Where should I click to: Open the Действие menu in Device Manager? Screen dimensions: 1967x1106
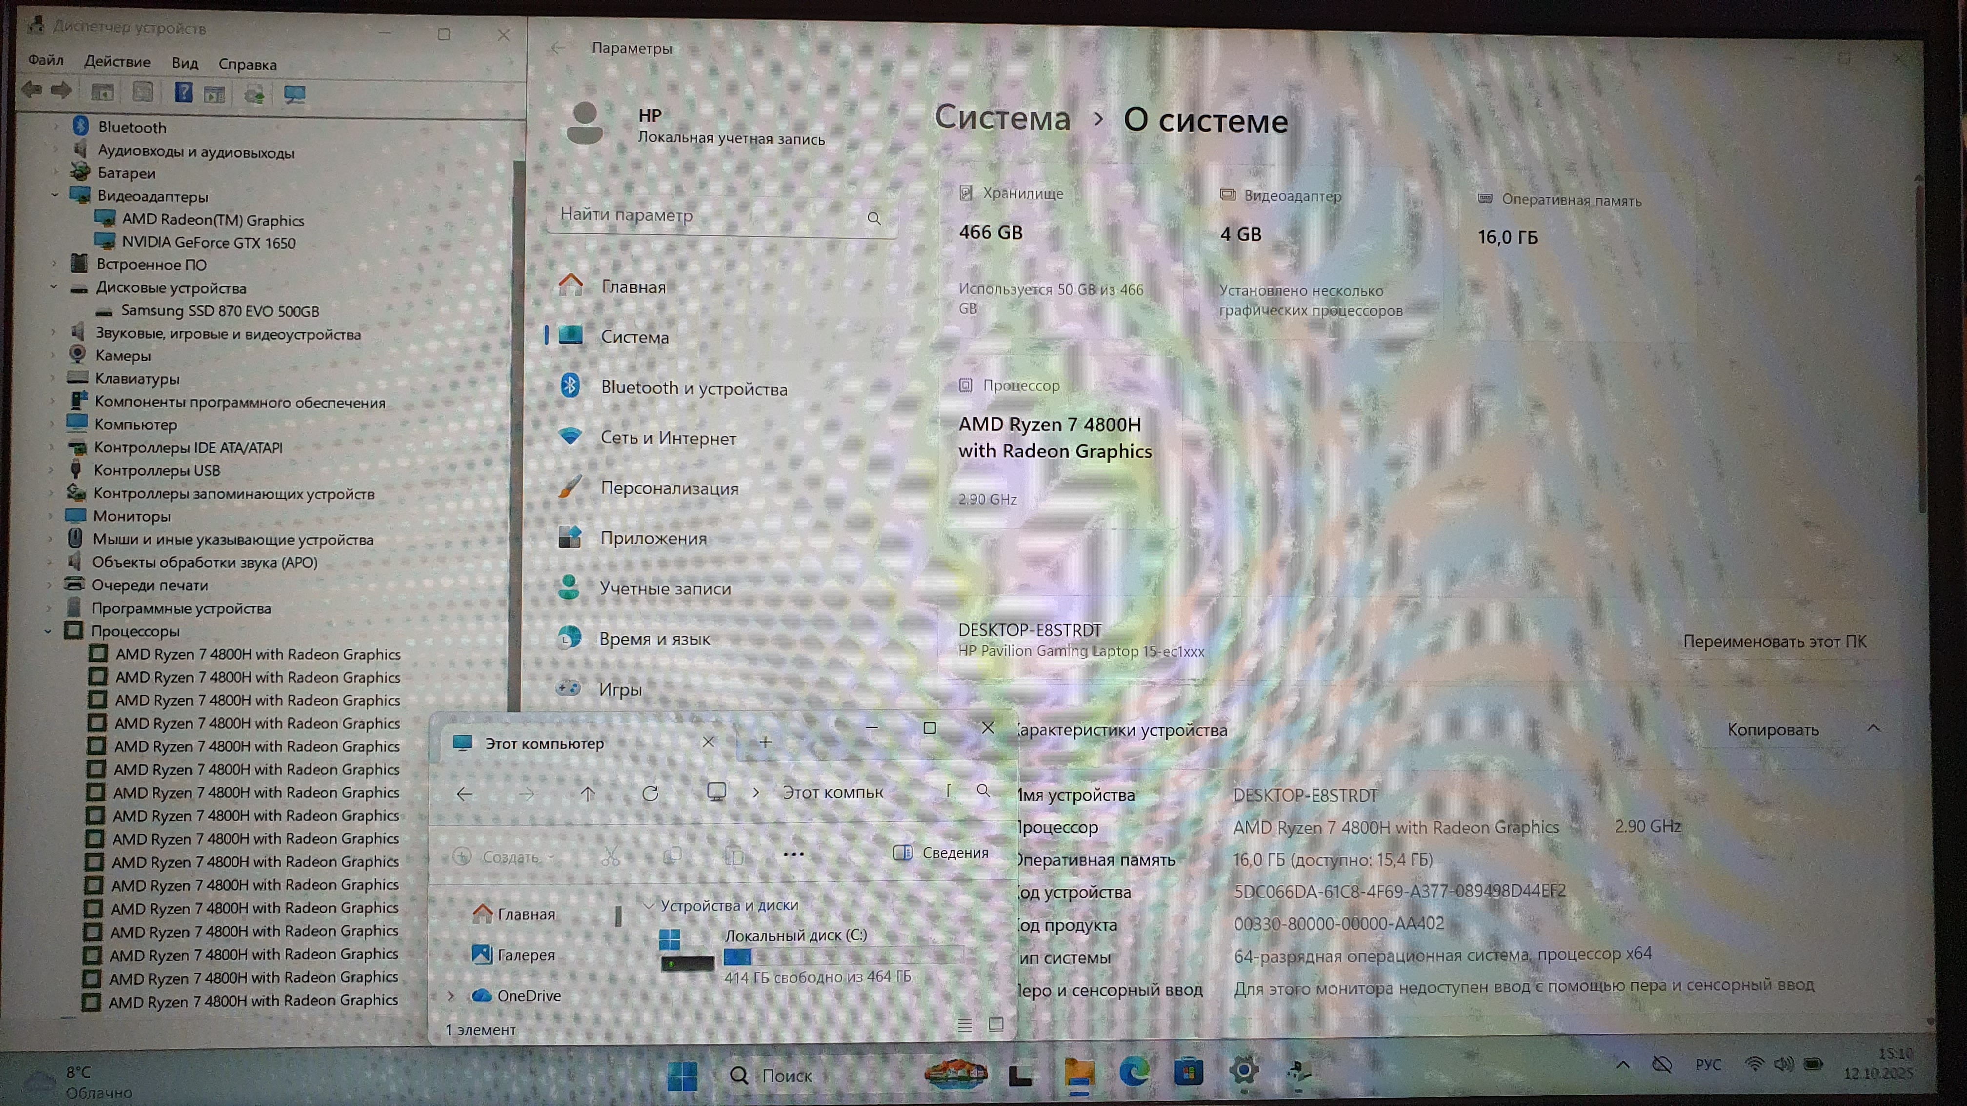point(117,62)
